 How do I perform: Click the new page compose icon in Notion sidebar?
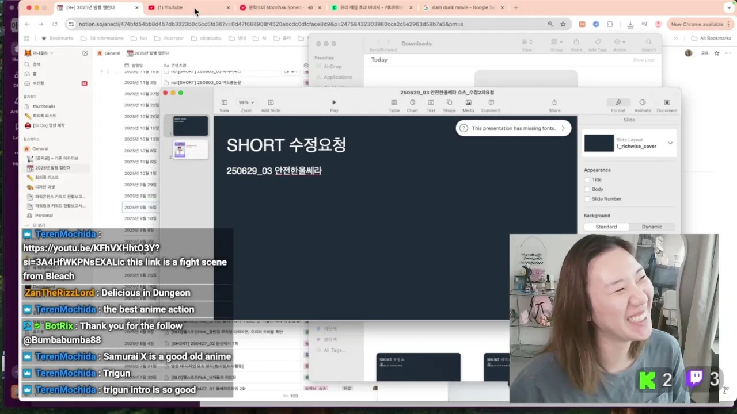point(85,53)
